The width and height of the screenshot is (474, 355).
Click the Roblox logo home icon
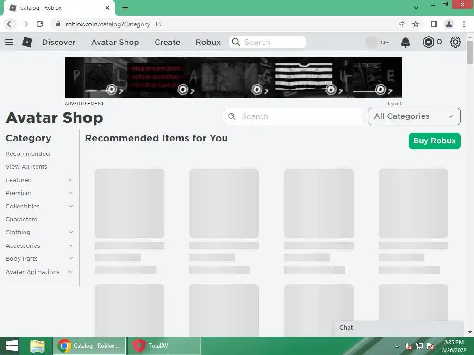pyautogui.click(x=27, y=42)
